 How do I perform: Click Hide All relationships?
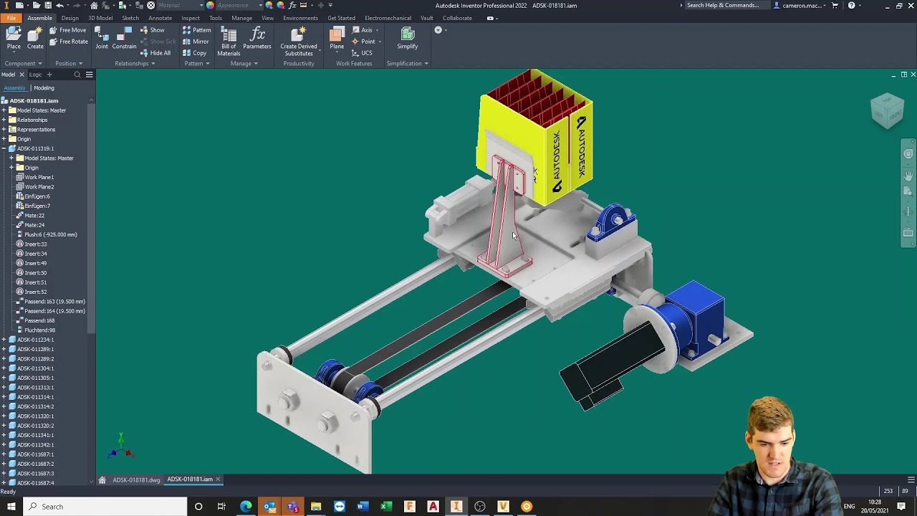coord(155,53)
